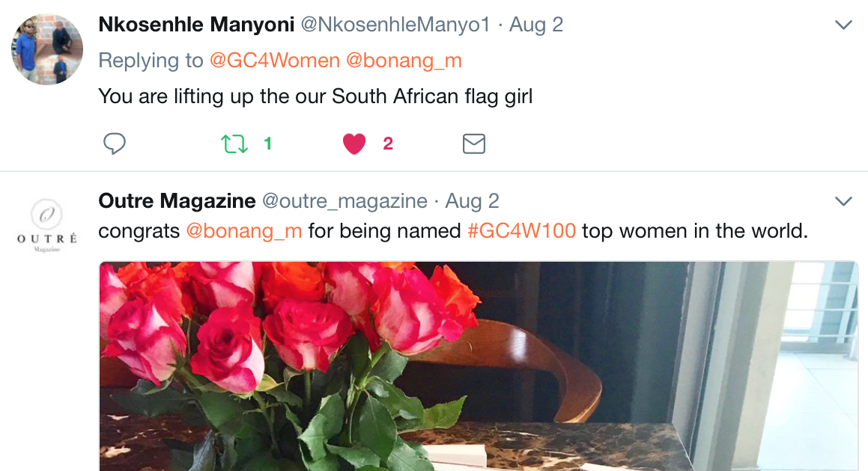Viewport: 868px width, 471px height.
Task: Open the @GC4Women mention link
Action: pyautogui.click(x=273, y=61)
